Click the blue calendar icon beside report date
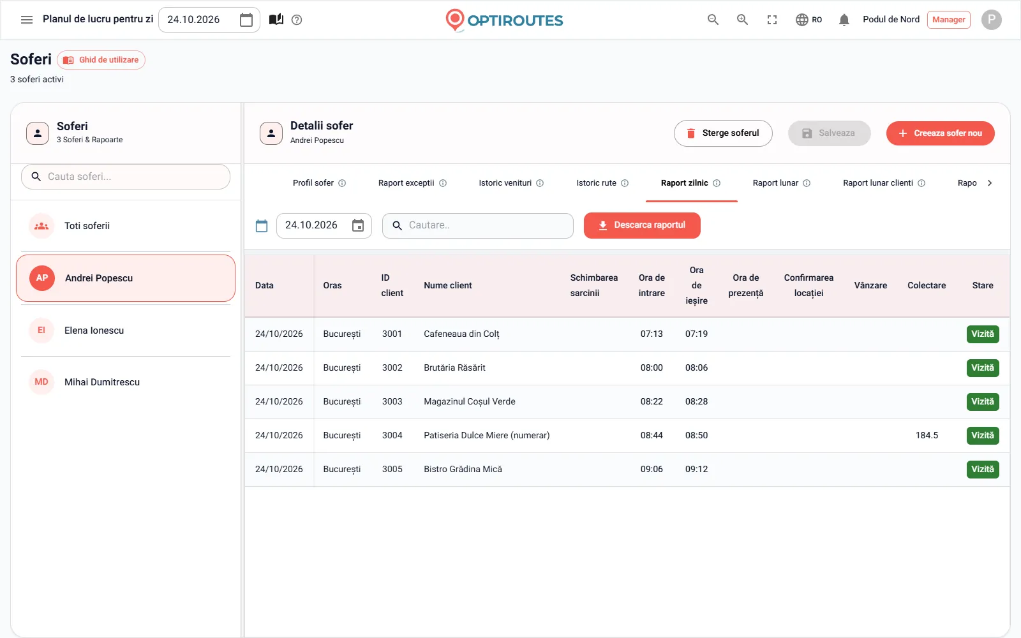 point(262,226)
